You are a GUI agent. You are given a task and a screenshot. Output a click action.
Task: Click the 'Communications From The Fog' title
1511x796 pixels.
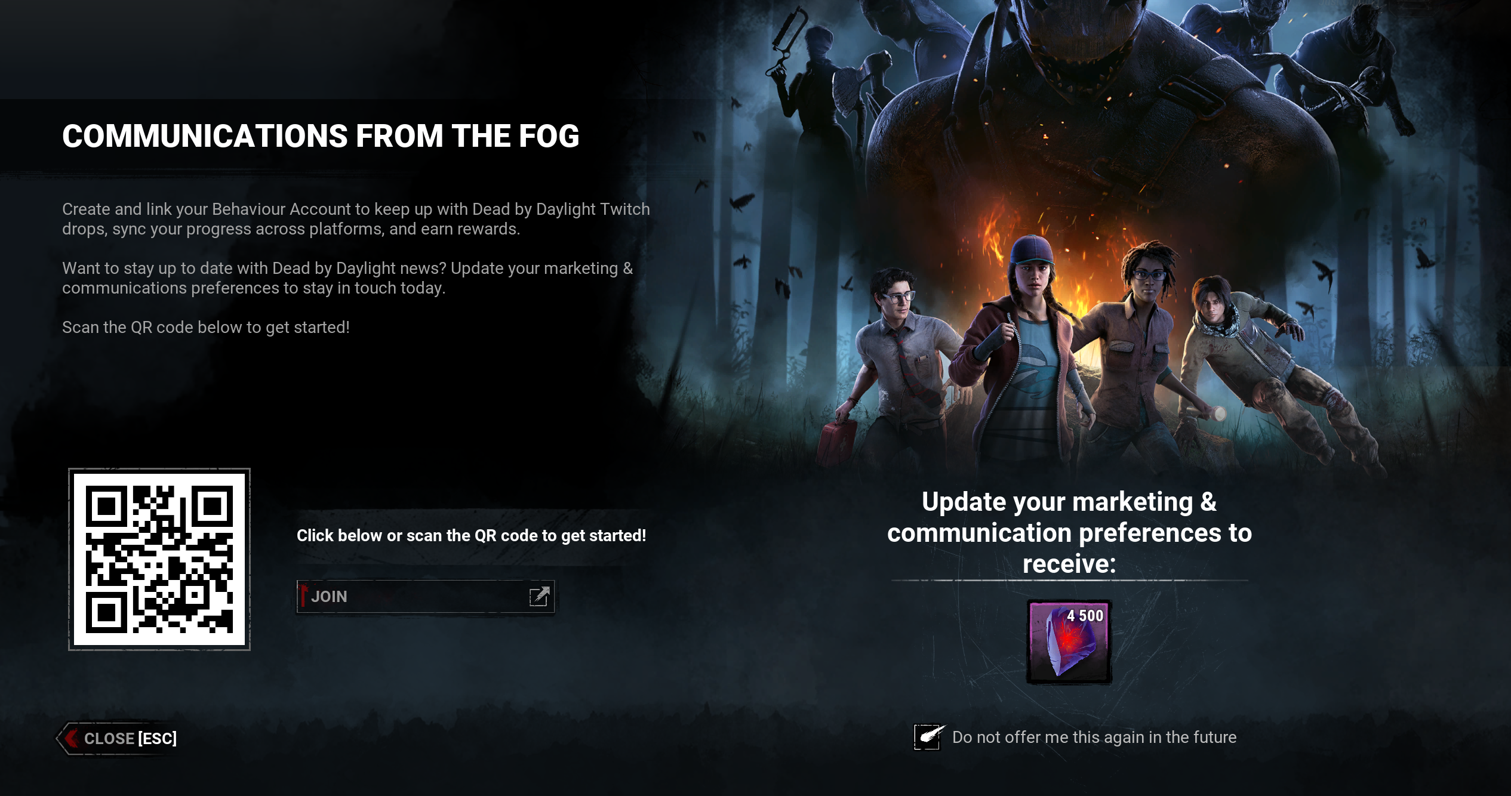[321, 136]
